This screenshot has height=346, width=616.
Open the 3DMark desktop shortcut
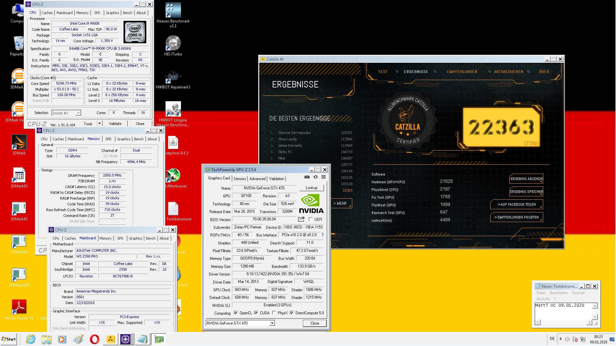[x=19, y=144]
